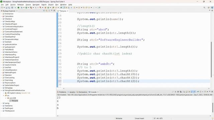This screenshot has height=120, width=214.
Task: Toggle Scroll Lock in the Console toolbar
Action: tap(187, 92)
